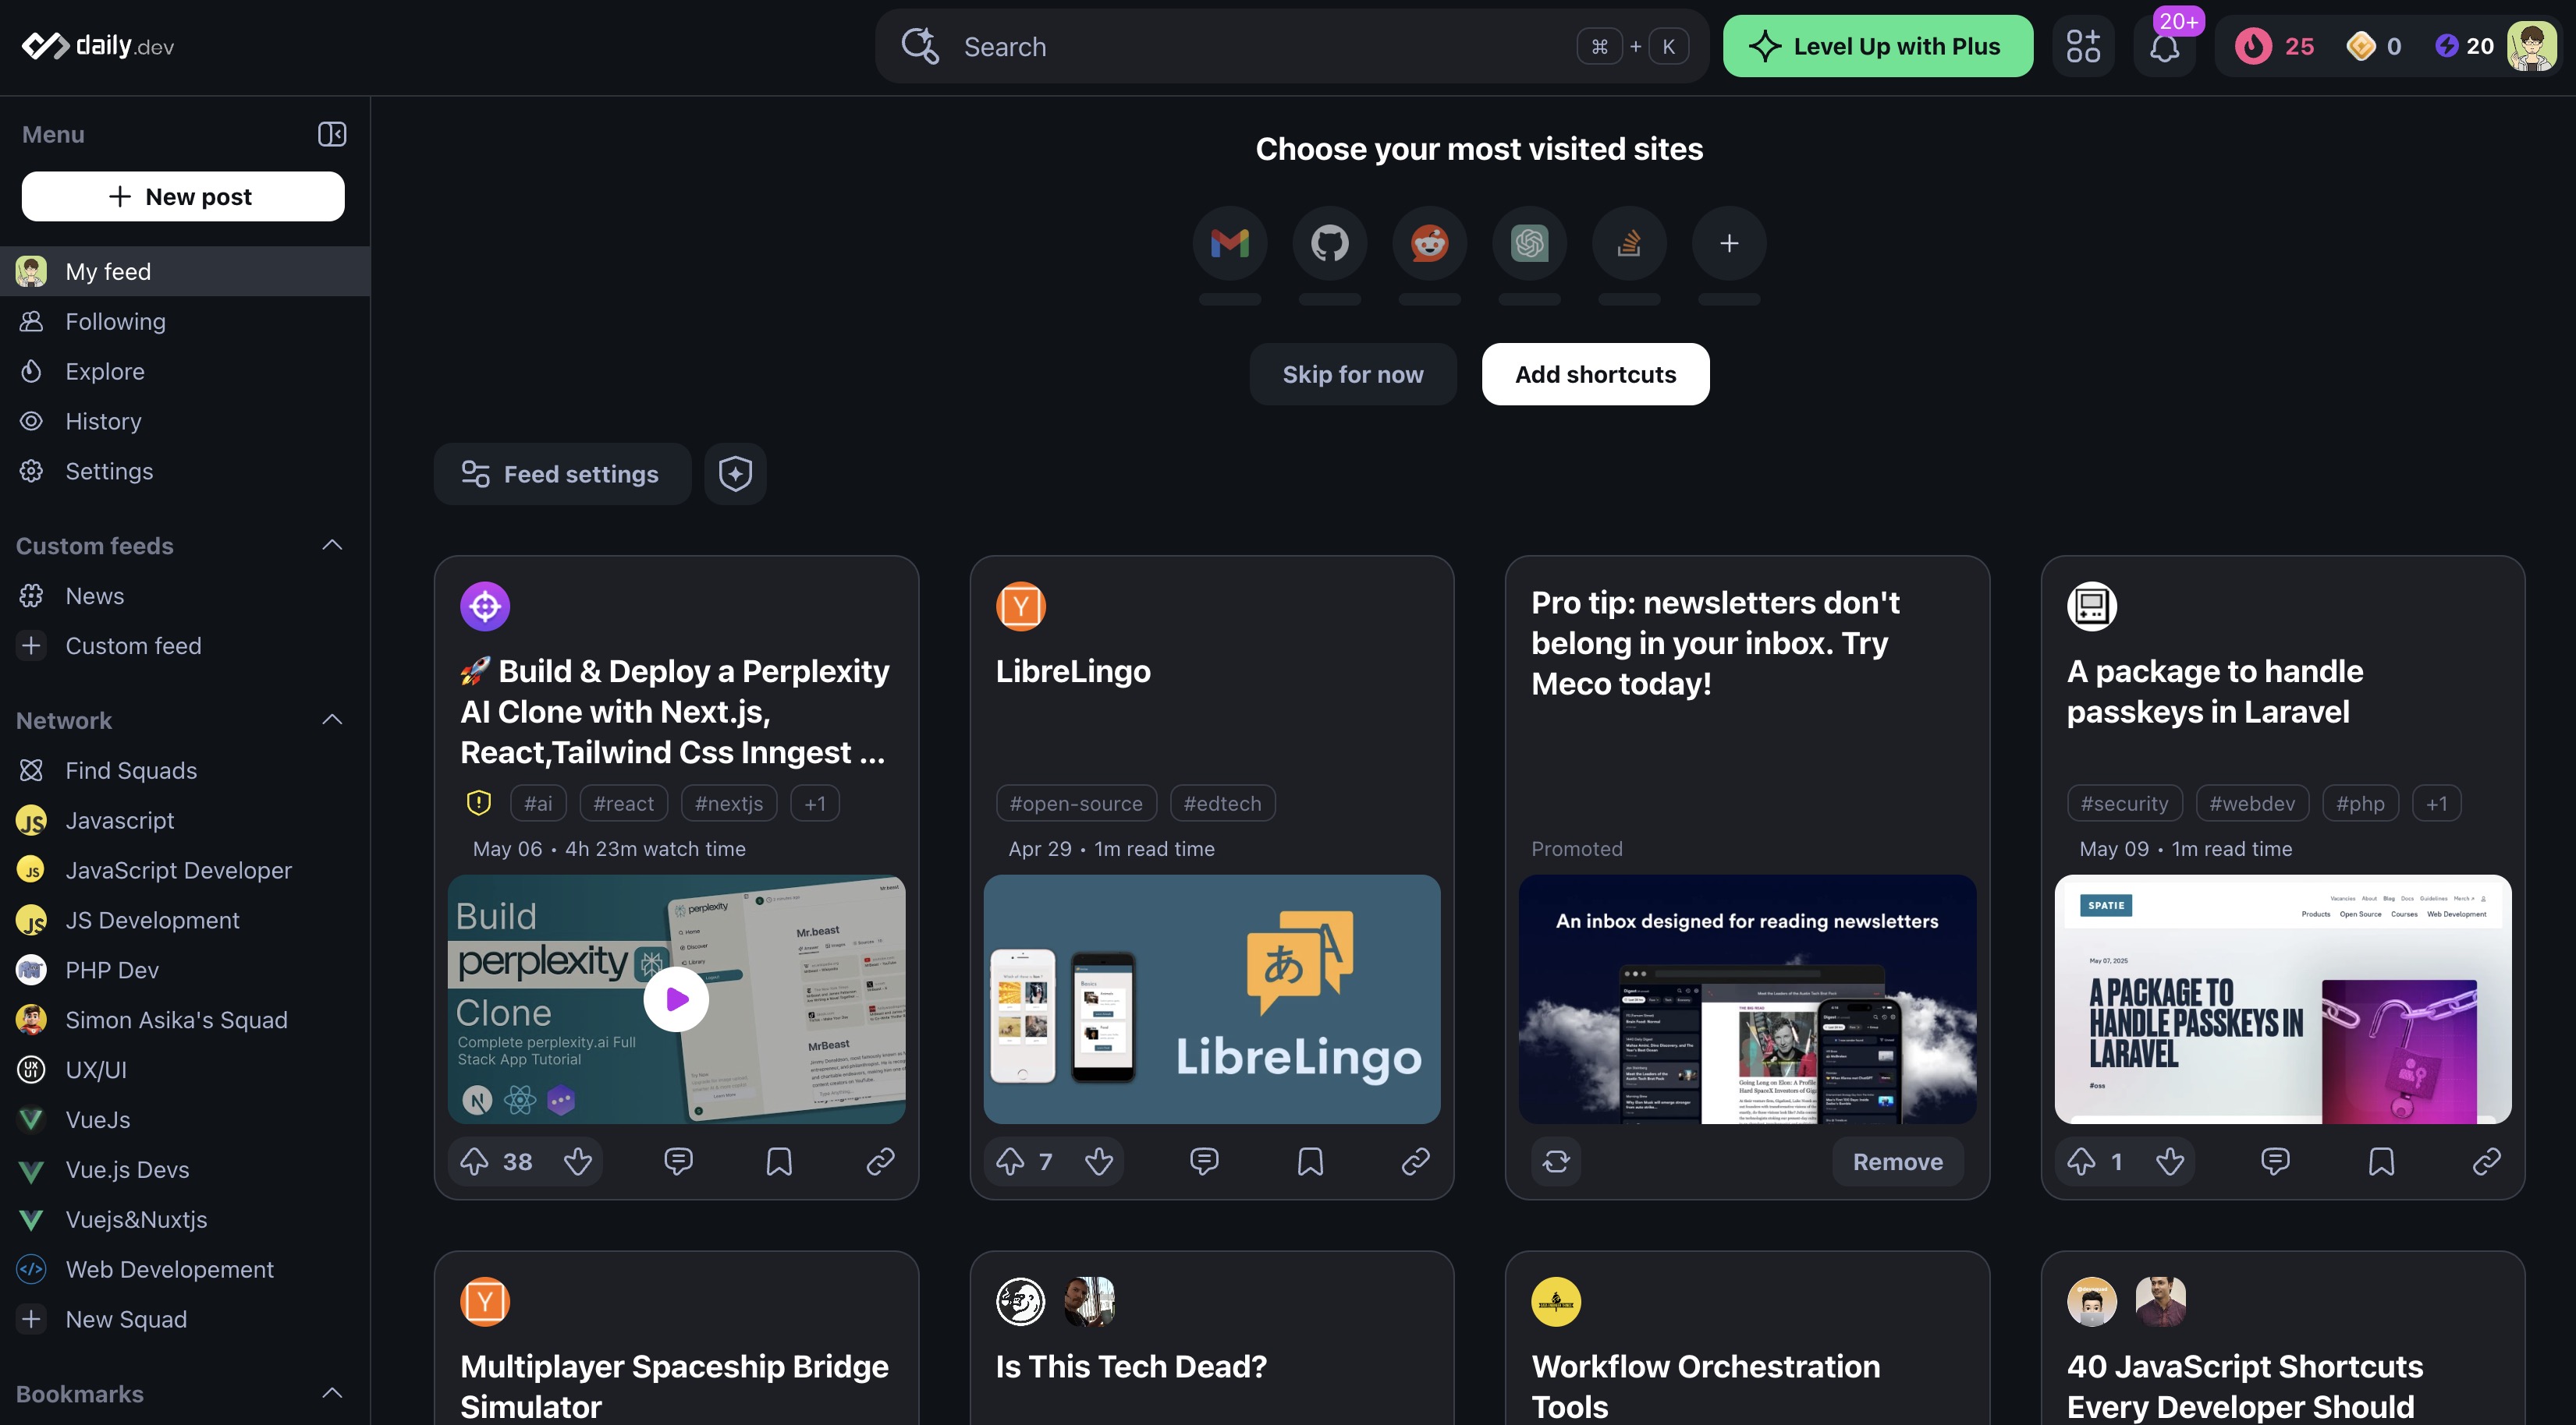The width and height of the screenshot is (2576, 1425).
Task: Open the notifications bell
Action: click(2164, 47)
